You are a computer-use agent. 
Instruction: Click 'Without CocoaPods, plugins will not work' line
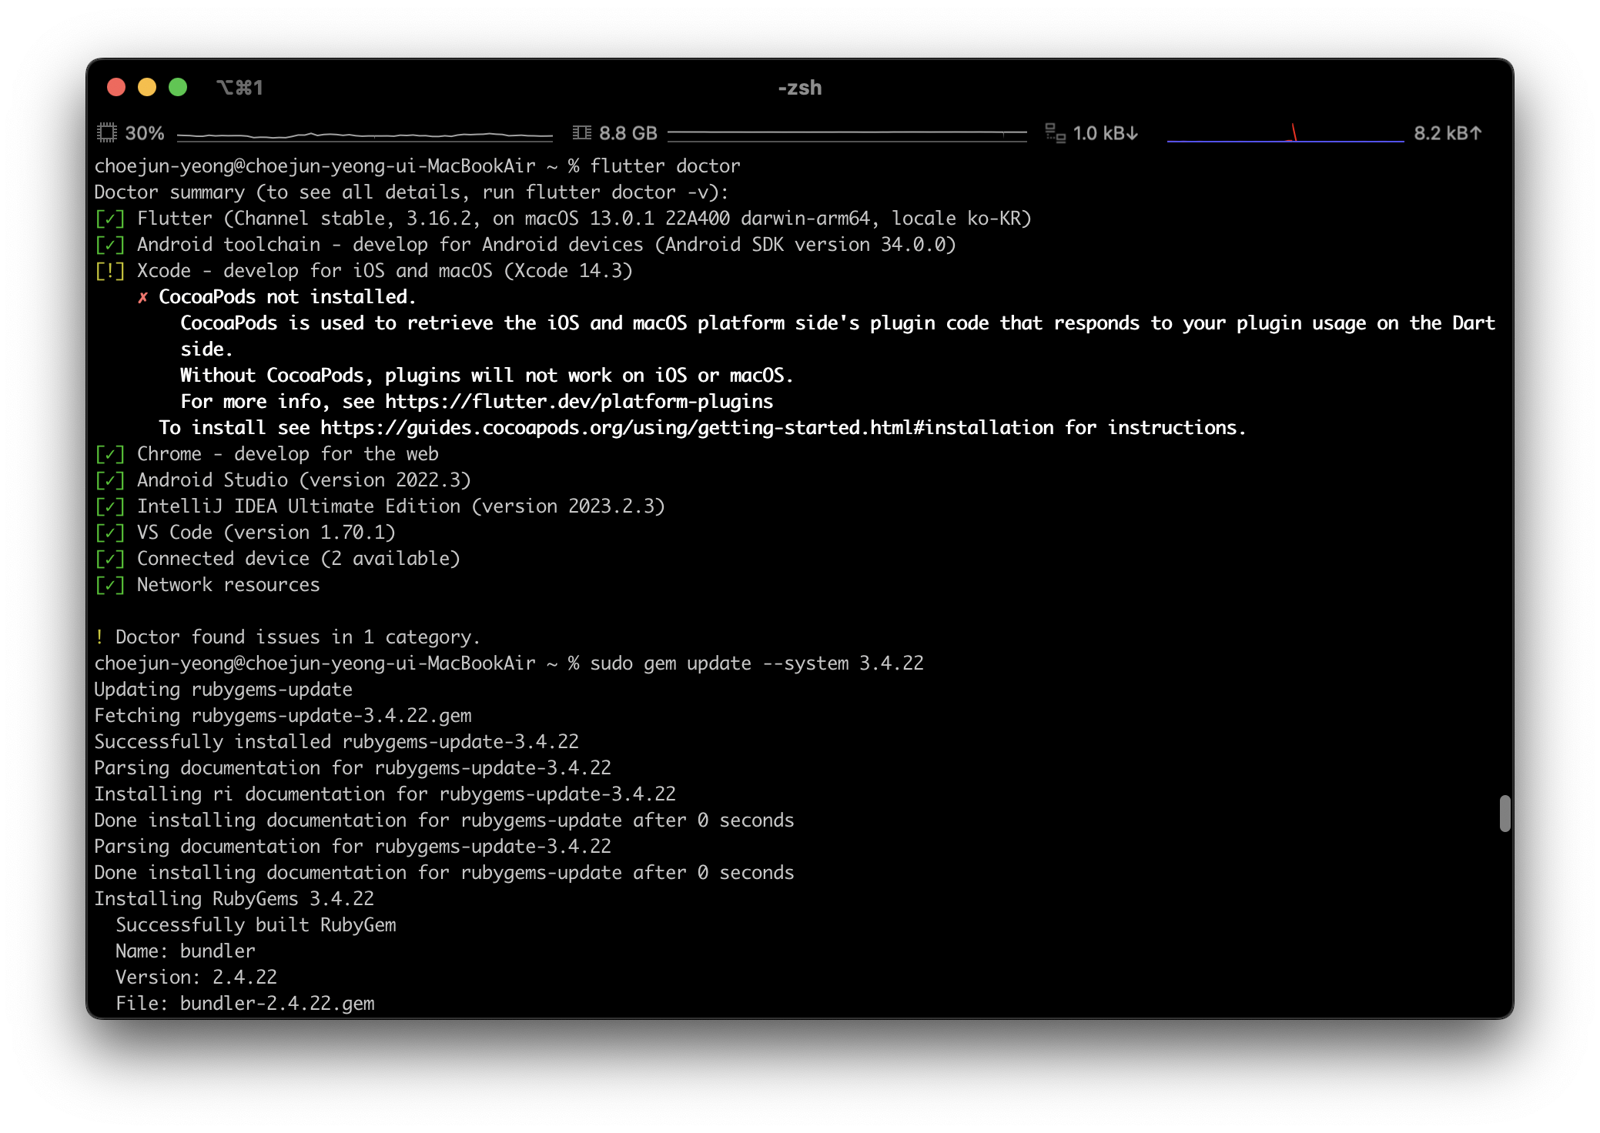tap(487, 375)
